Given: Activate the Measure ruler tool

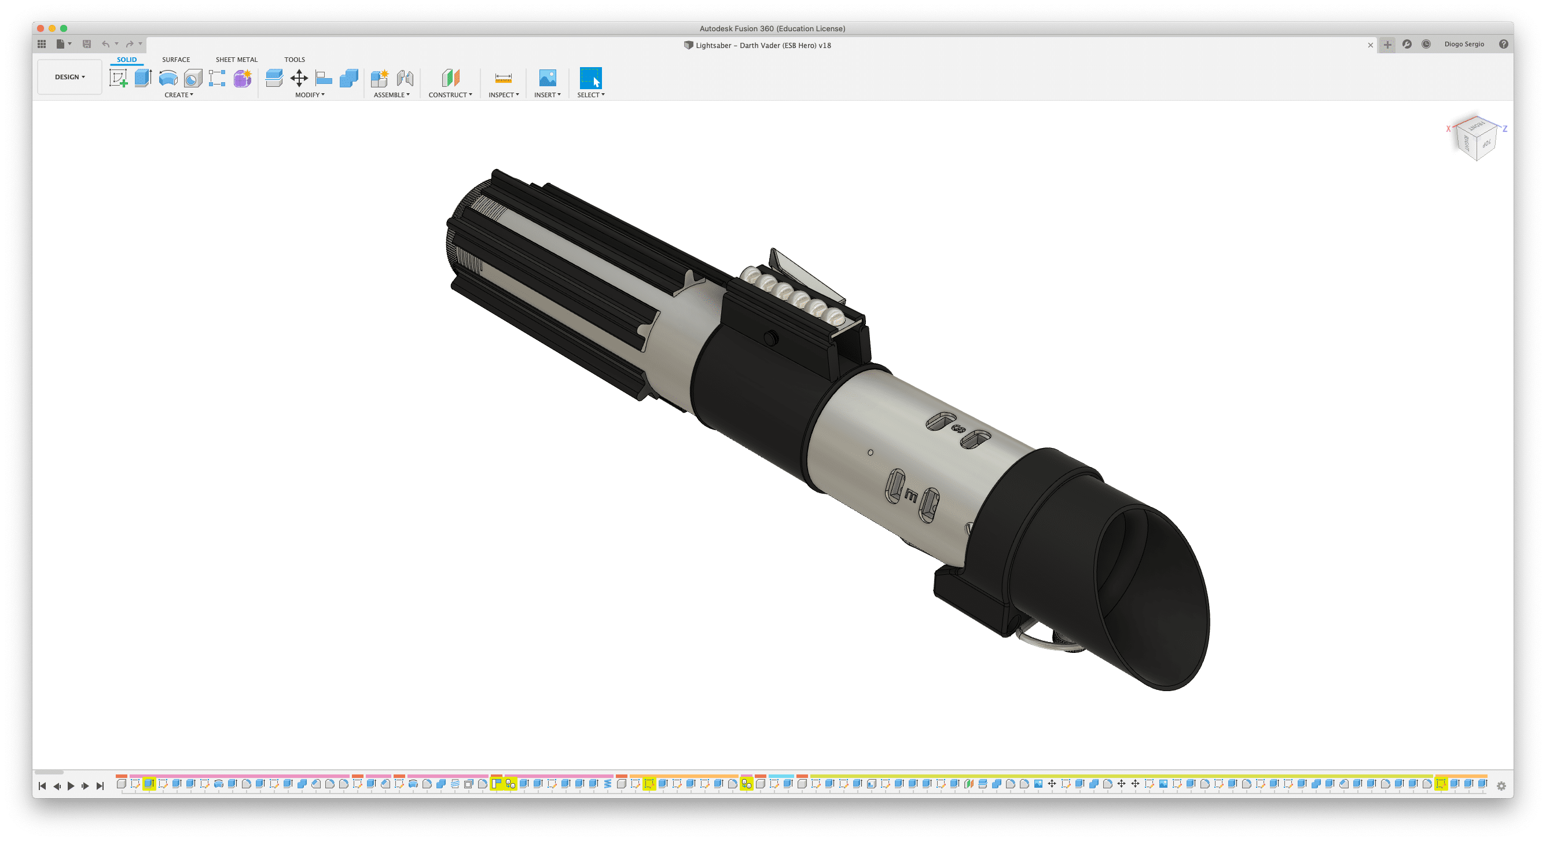Looking at the screenshot, I should pyautogui.click(x=503, y=78).
